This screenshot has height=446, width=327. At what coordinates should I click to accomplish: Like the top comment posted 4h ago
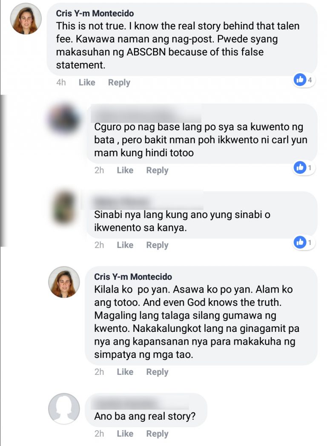point(87,83)
